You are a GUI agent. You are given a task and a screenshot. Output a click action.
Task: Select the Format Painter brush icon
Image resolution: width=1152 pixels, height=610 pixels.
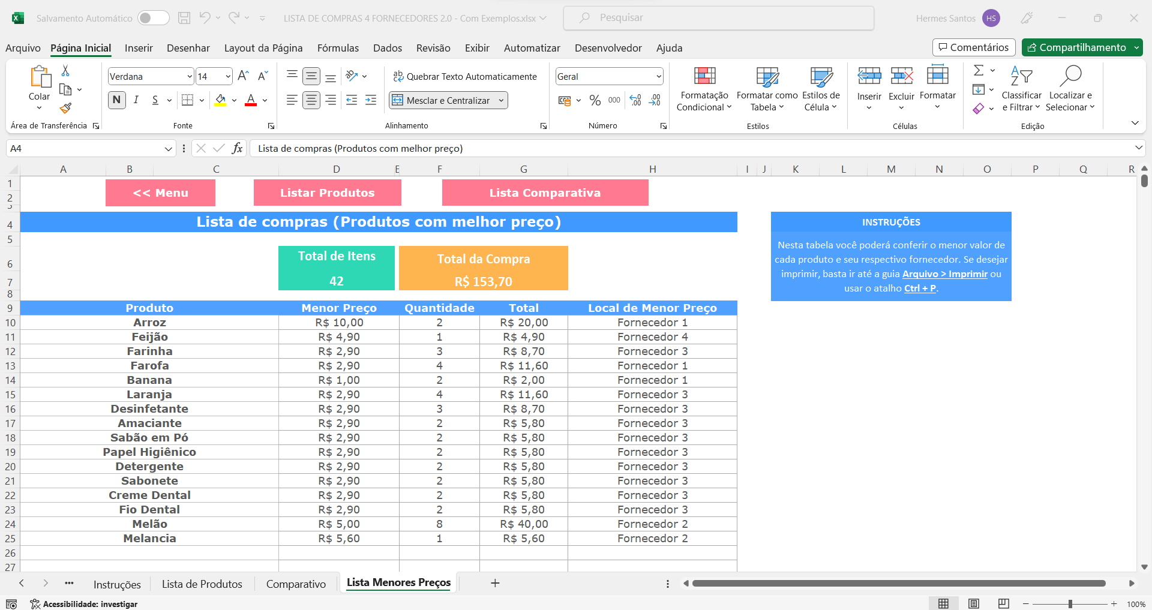66,108
